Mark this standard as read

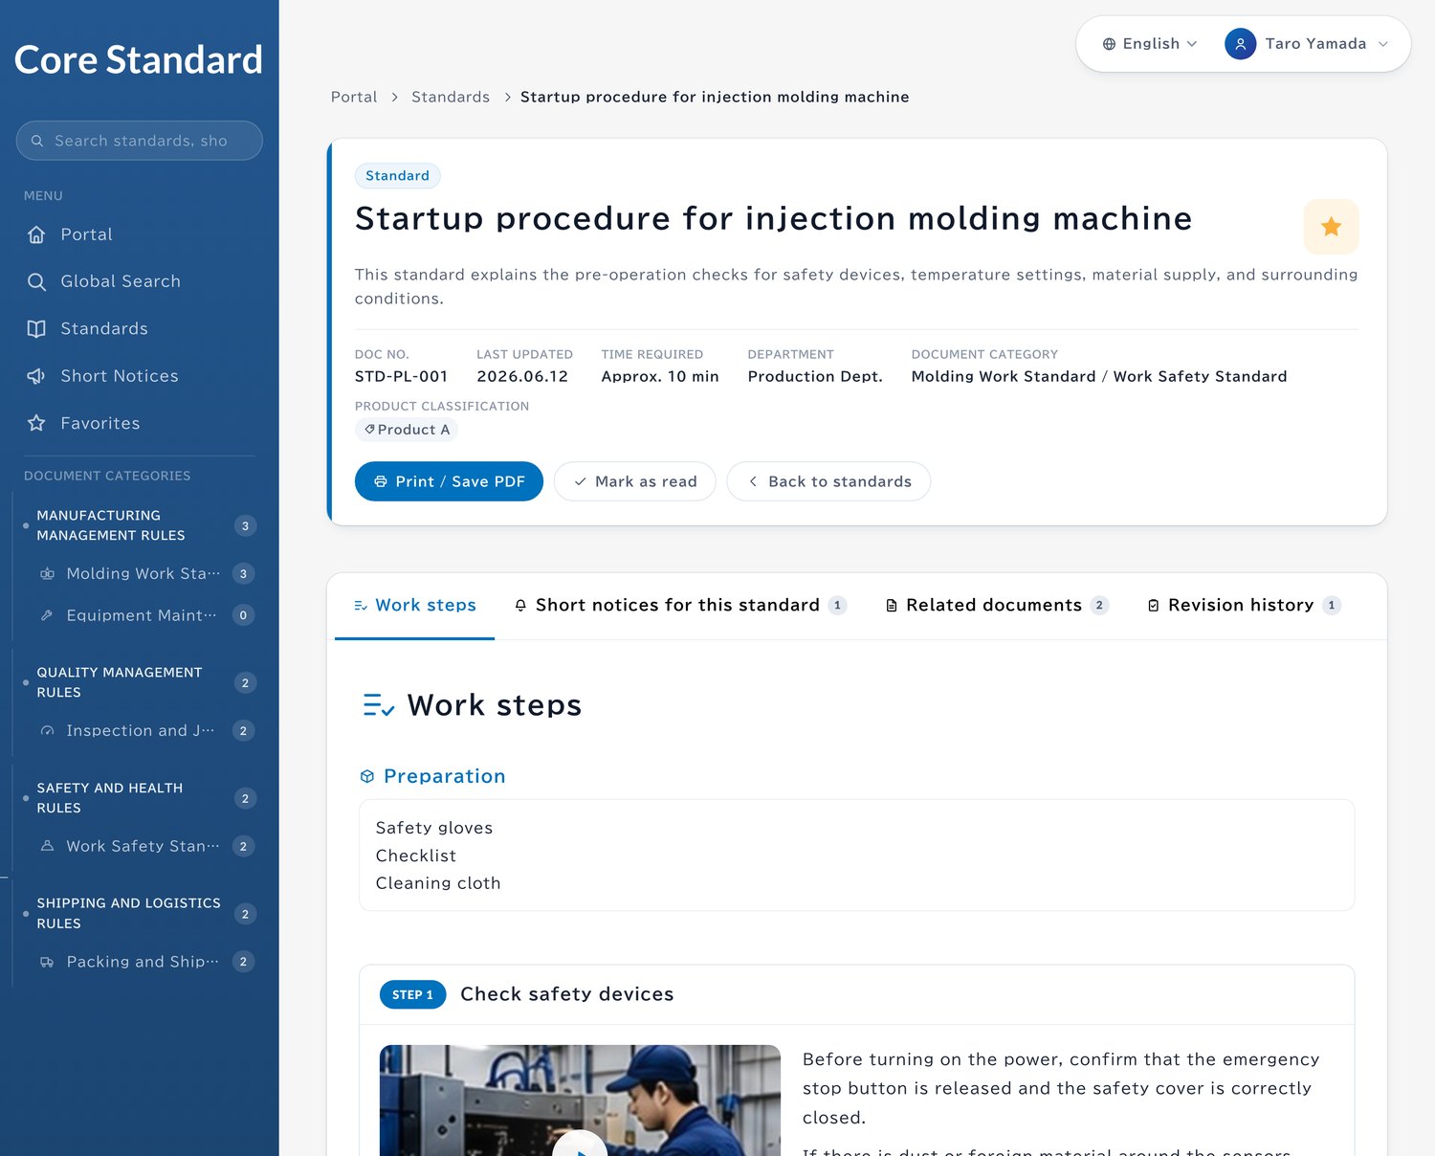coord(634,481)
